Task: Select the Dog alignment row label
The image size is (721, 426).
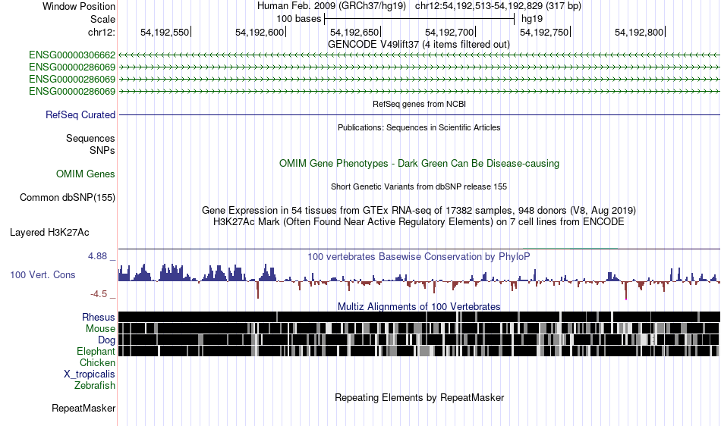Action: [106, 340]
